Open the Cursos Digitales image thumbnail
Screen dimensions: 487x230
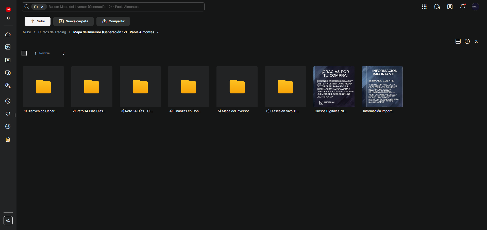click(x=334, y=87)
